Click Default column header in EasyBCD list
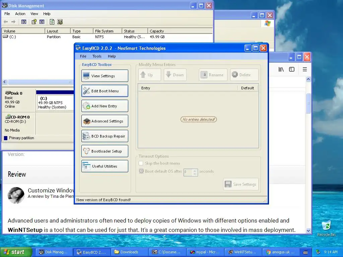The width and height of the screenshot is (343, 257). point(248,88)
